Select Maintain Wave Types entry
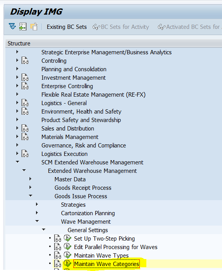The width and height of the screenshot is (222, 271). coord(101,256)
